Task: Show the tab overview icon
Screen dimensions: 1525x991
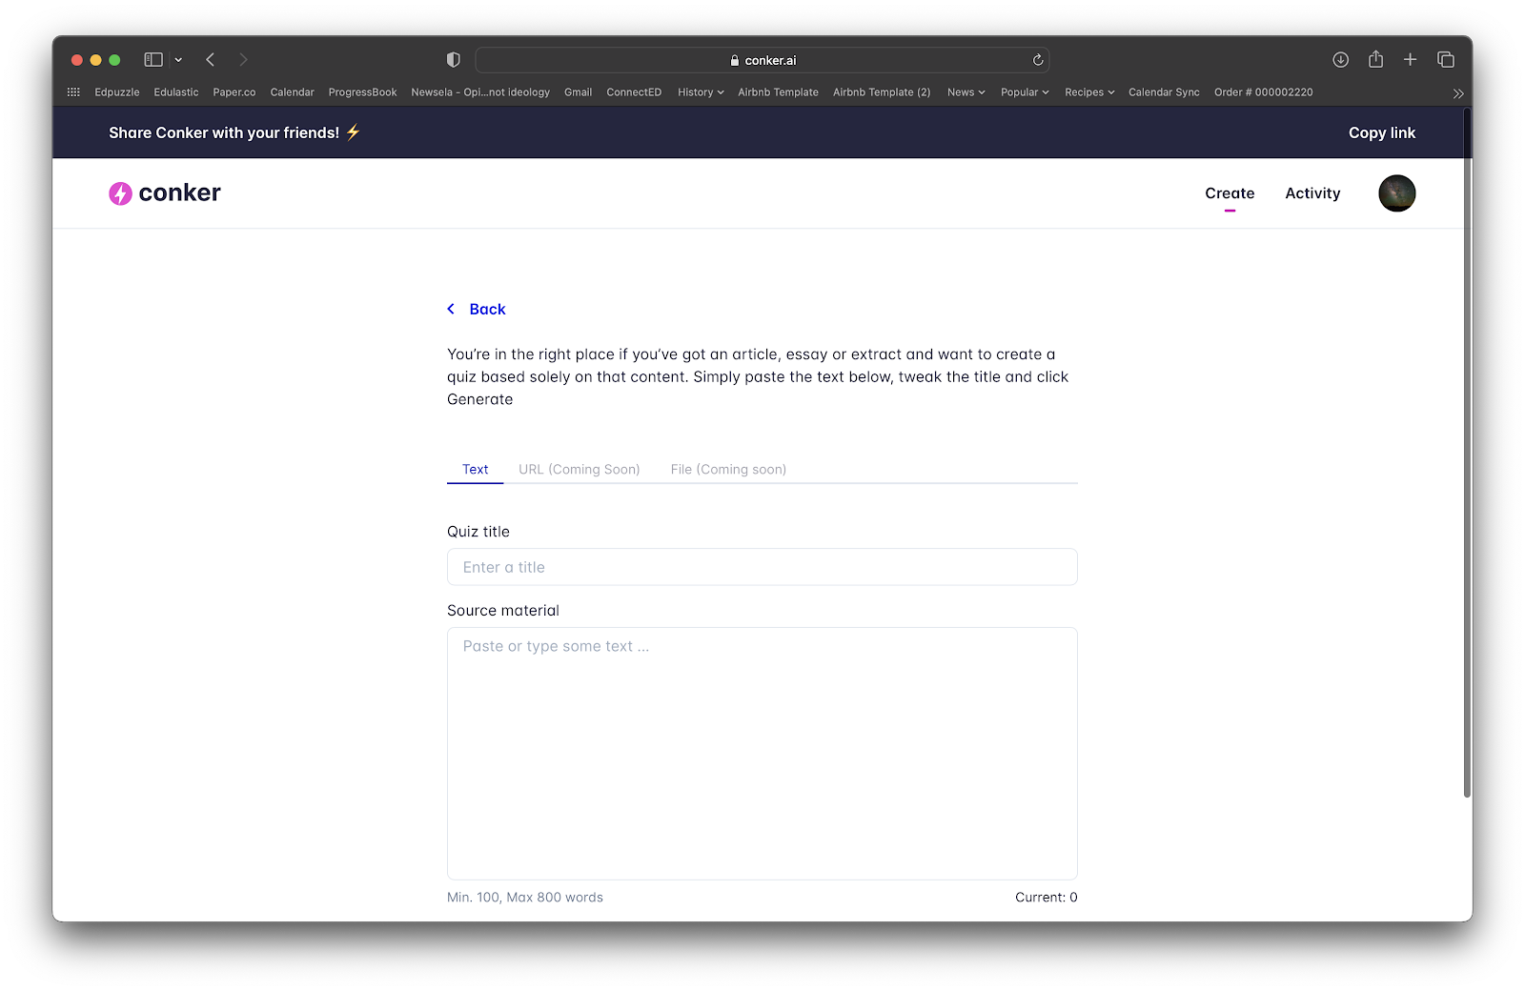Action: click(1446, 59)
